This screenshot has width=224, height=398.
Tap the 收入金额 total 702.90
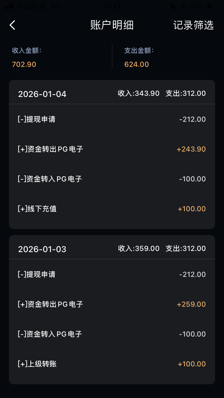[24, 64]
